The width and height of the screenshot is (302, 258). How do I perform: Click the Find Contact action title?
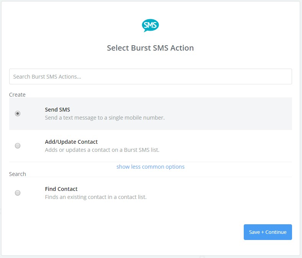pyautogui.click(x=61, y=189)
